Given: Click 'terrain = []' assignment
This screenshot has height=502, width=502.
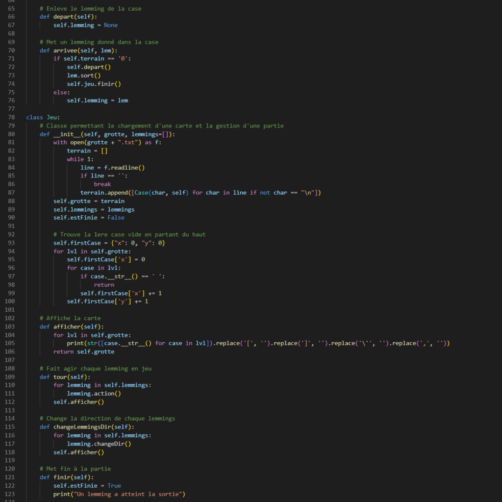Looking at the screenshot, I should click(x=87, y=151).
